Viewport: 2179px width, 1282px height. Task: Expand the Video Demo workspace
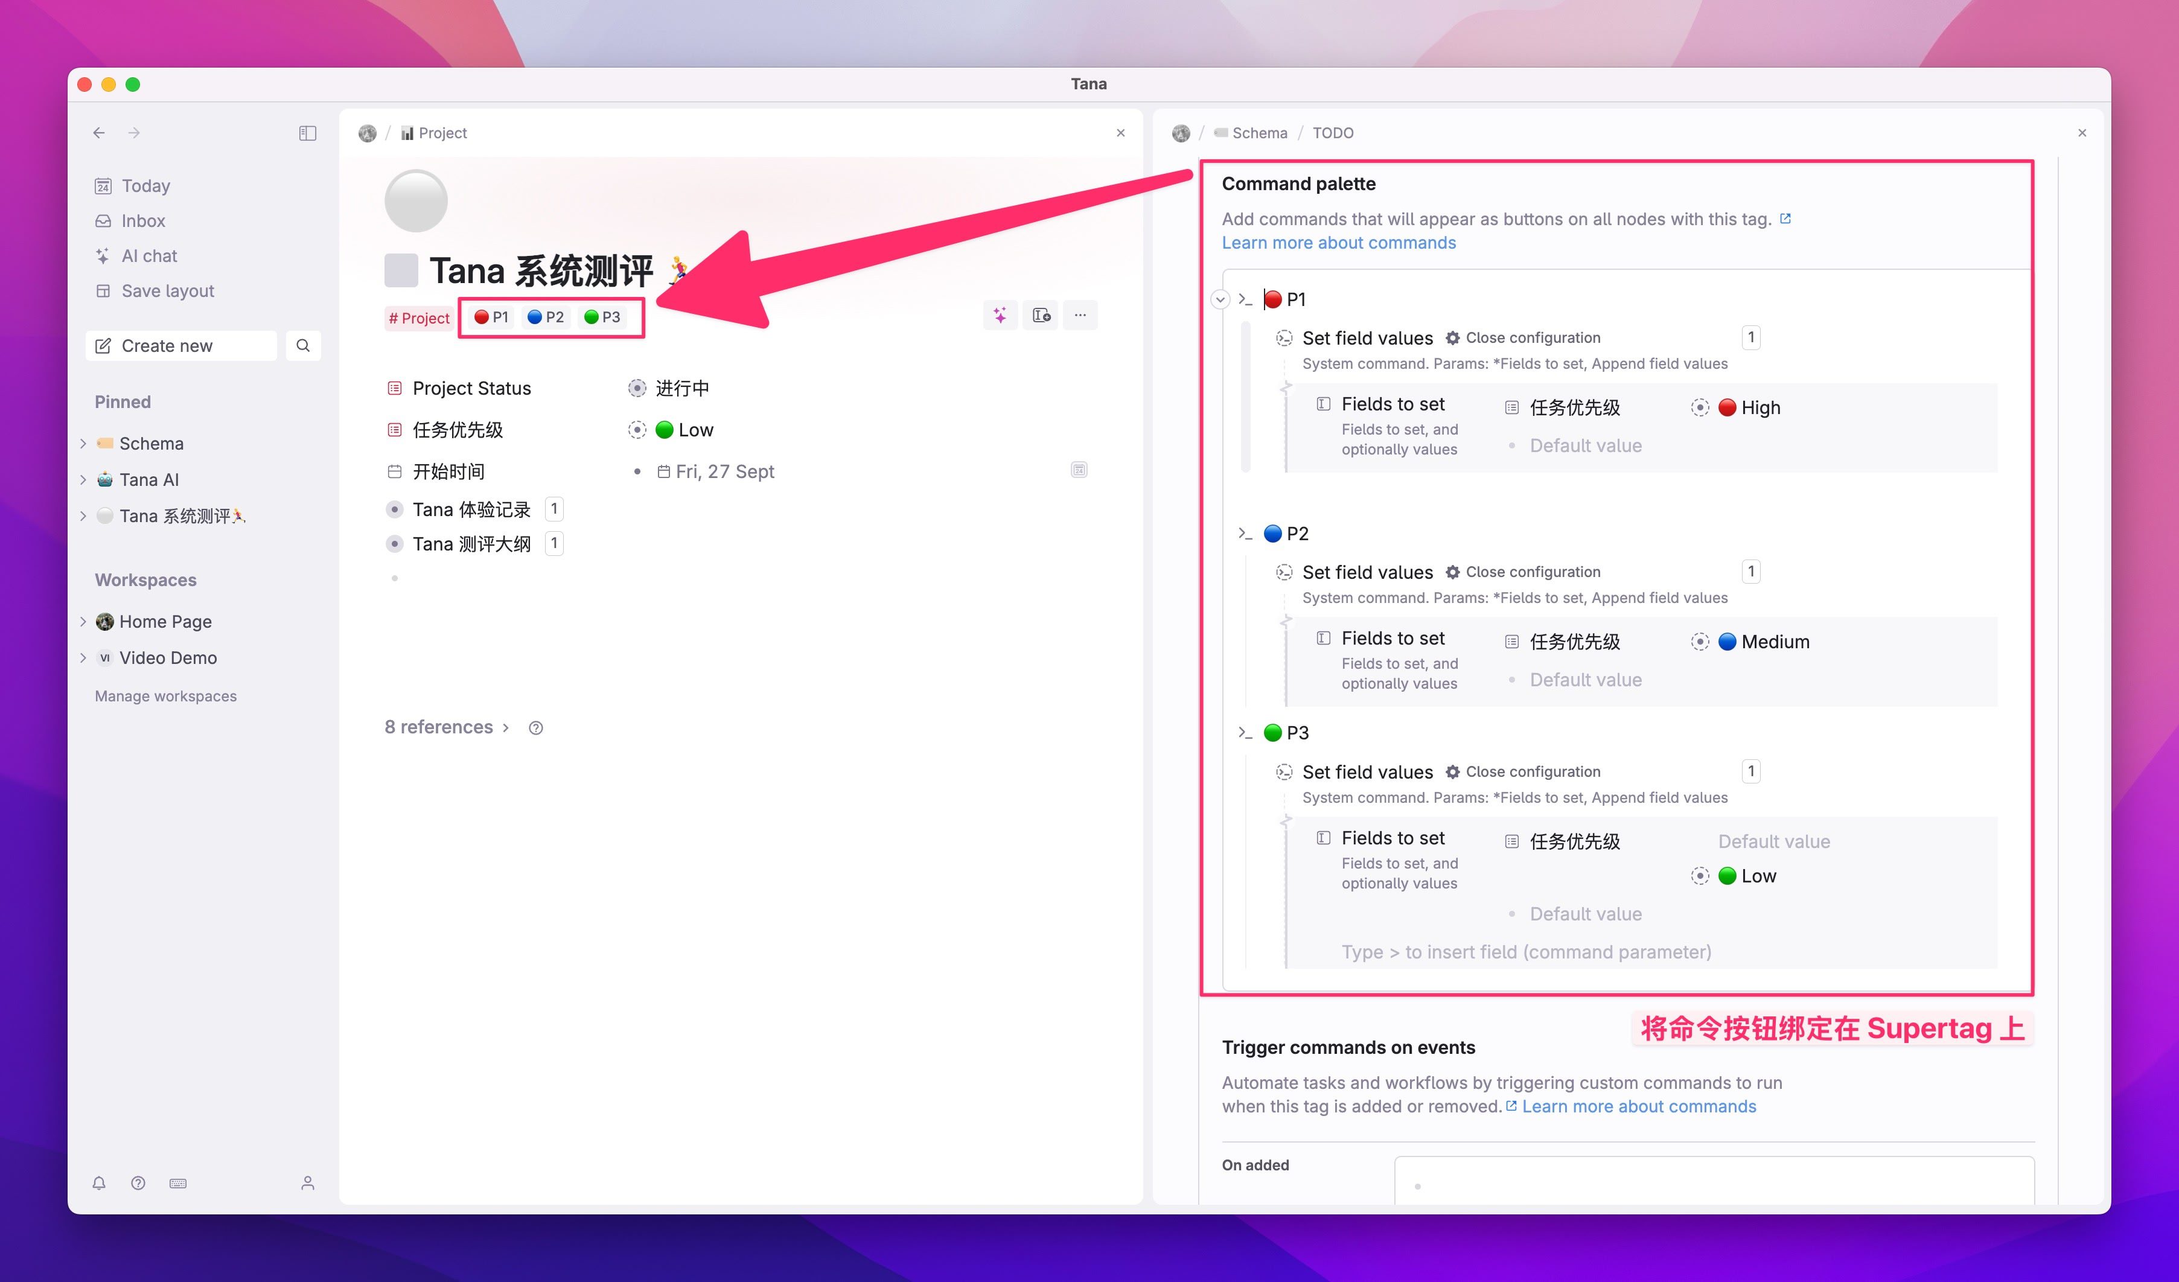point(83,658)
